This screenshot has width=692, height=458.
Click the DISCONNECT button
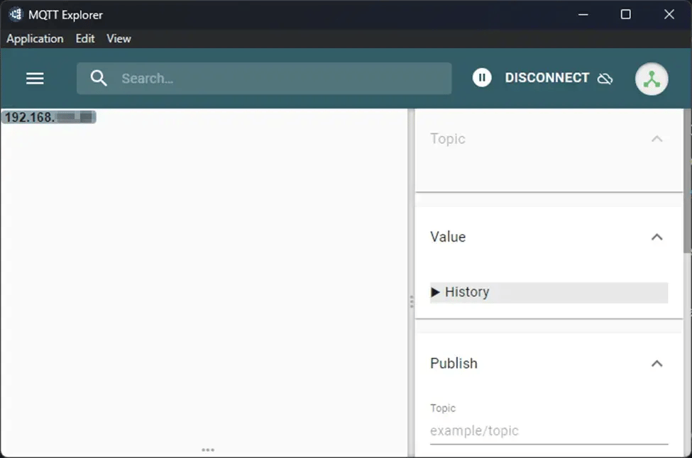[x=547, y=78]
